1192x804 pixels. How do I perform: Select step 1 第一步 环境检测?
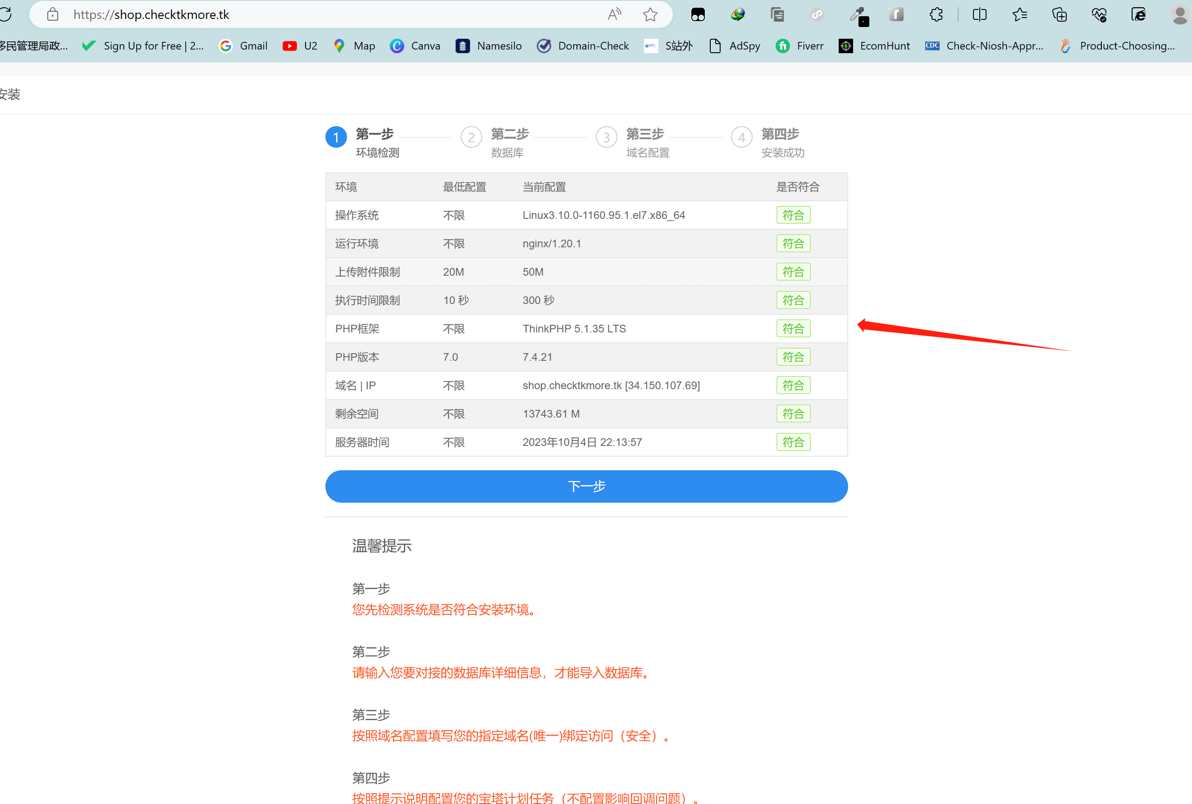click(363, 142)
